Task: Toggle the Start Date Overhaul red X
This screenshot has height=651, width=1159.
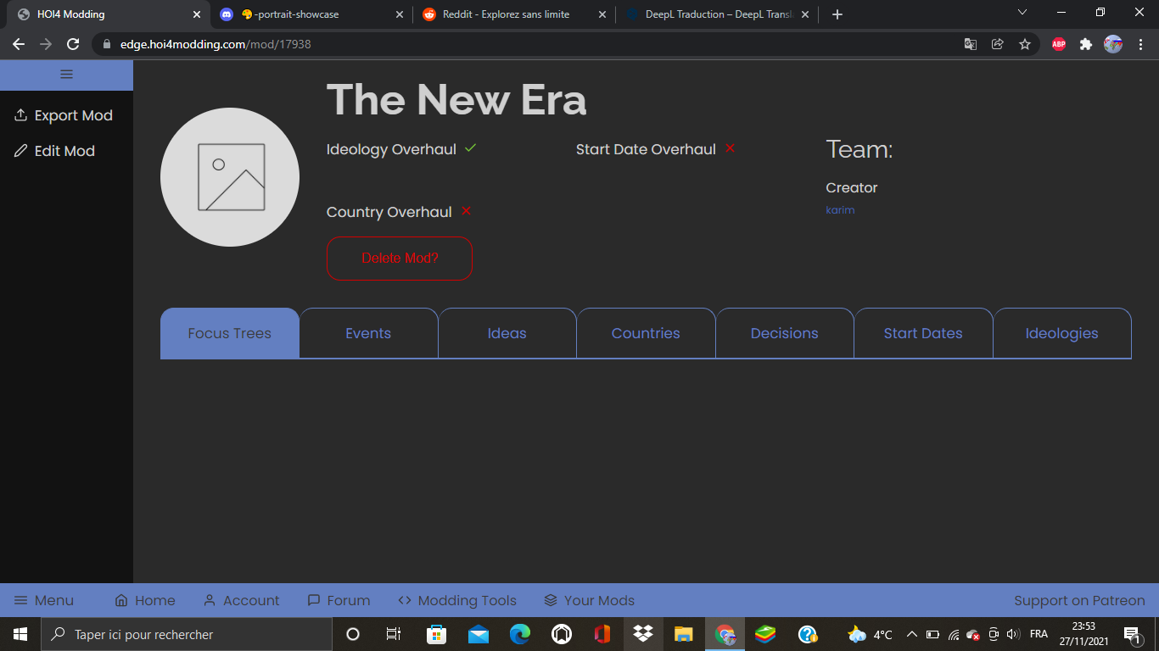Action: point(730,148)
